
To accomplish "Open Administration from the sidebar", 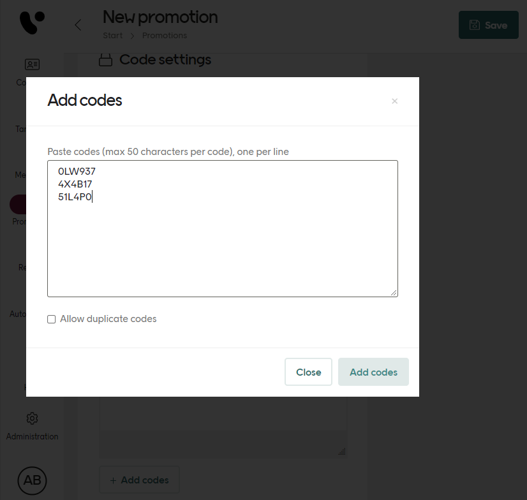I will pos(32,436).
